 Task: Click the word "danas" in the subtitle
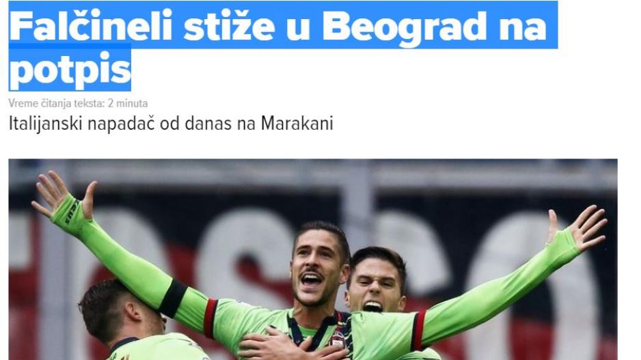[208, 124]
